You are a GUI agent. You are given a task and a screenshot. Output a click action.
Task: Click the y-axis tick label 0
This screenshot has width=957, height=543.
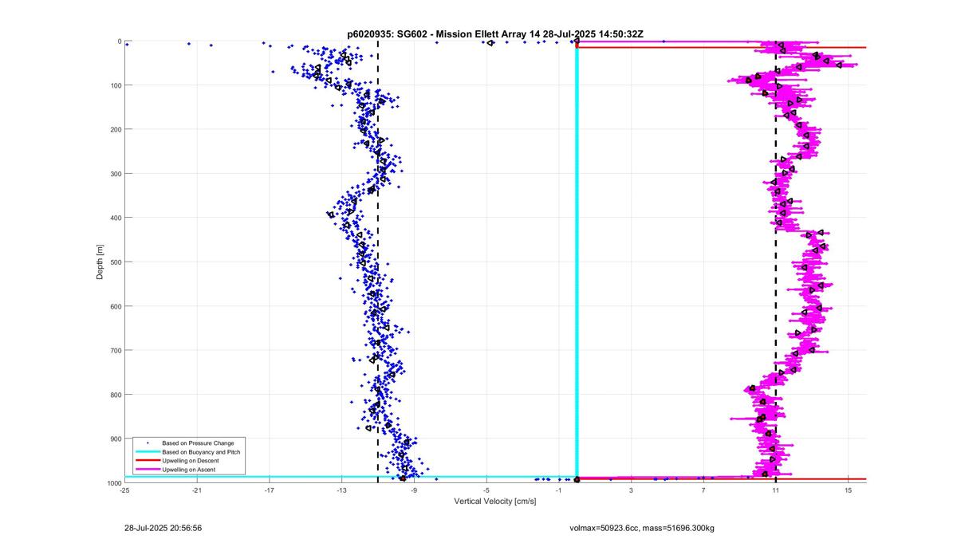(x=119, y=41)
